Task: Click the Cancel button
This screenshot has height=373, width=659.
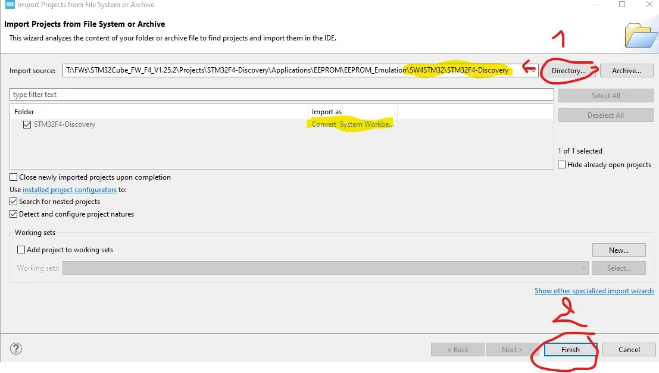Action: (x=629, y=349)
